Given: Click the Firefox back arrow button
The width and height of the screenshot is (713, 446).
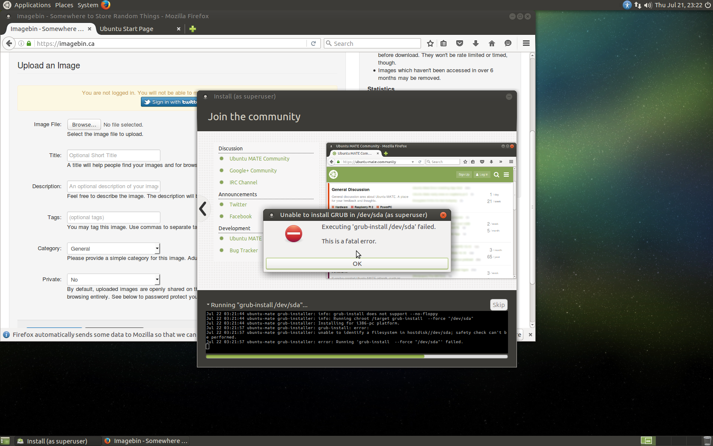Looking at the screenshot, I should click(x=9, y=43).
